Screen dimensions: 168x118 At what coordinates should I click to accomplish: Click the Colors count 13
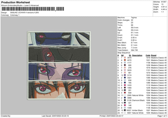click(162, 4)
